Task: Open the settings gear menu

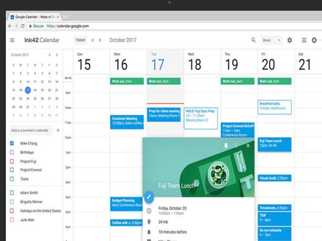Action: click(x=290, y=40)
